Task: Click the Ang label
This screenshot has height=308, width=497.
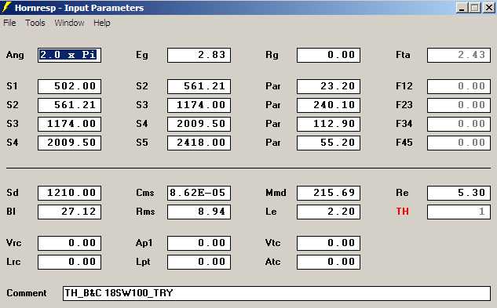Action: pos(15,56)
